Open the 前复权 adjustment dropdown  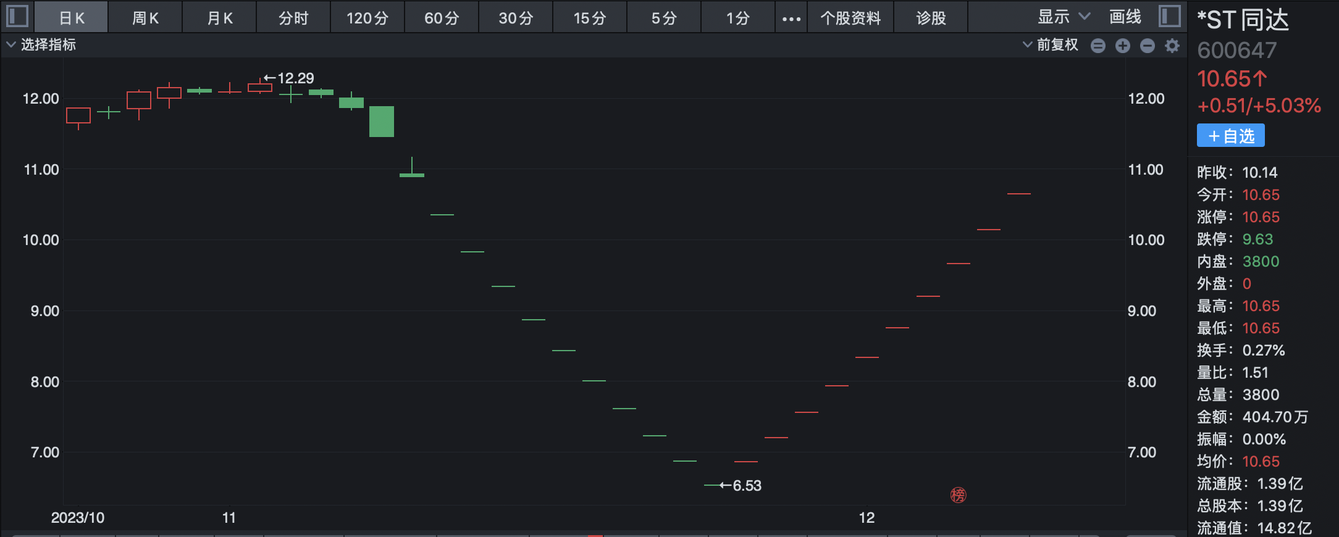click(x=1050, y=45)
